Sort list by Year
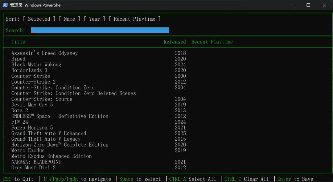 pos(94,19)
